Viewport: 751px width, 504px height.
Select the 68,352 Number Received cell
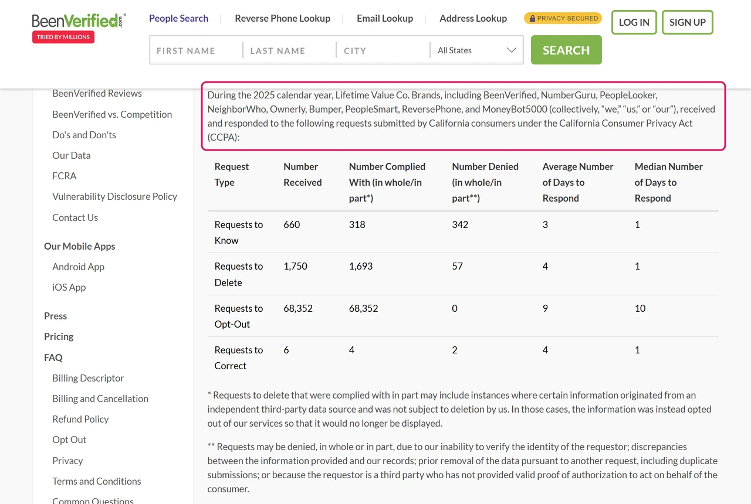click(x=298, y=308)
